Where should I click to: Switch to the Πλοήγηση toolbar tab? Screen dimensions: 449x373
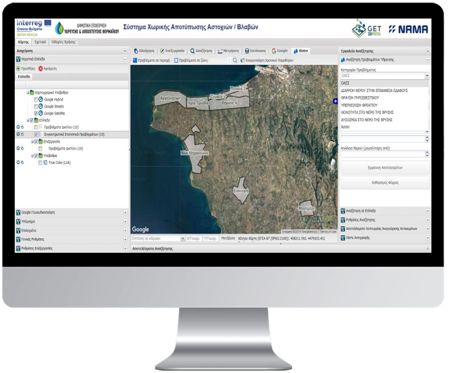coord(144,51)
